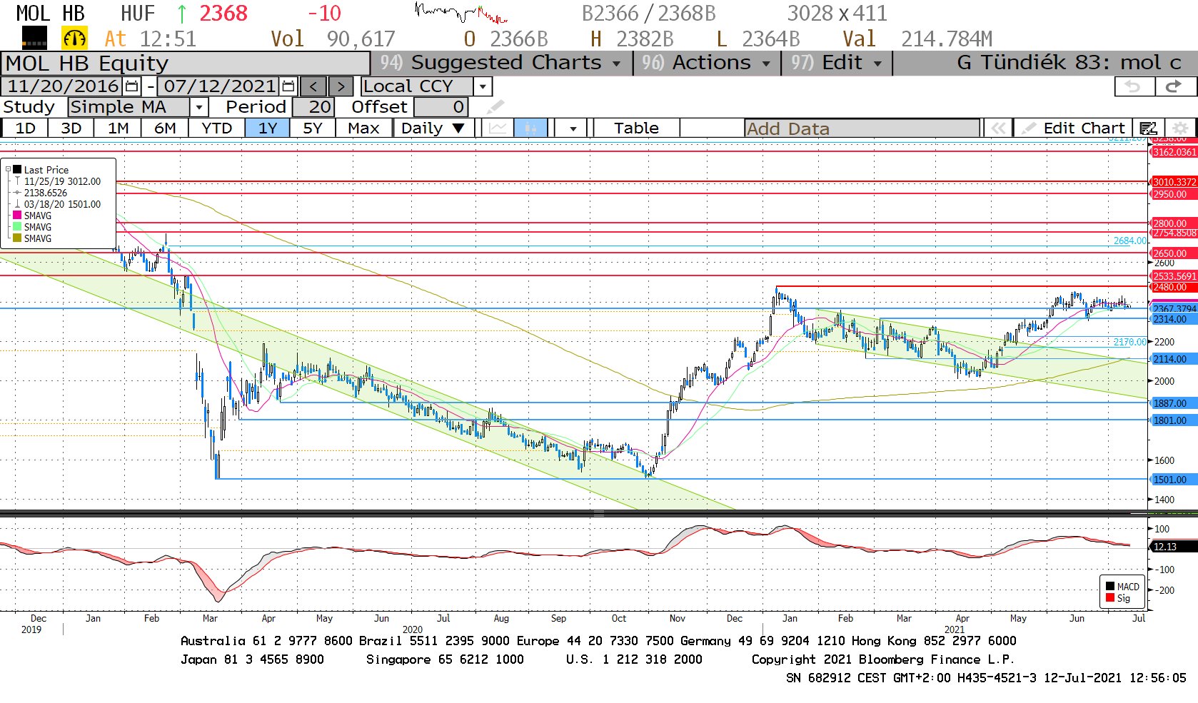Collapse the Last Price legend tree
Image resolution: width=1198 pixels, height=703 pixels.
9,170
